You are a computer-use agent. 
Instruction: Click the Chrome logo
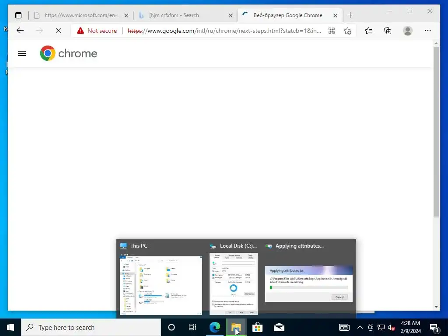click(x=69, y=53)
